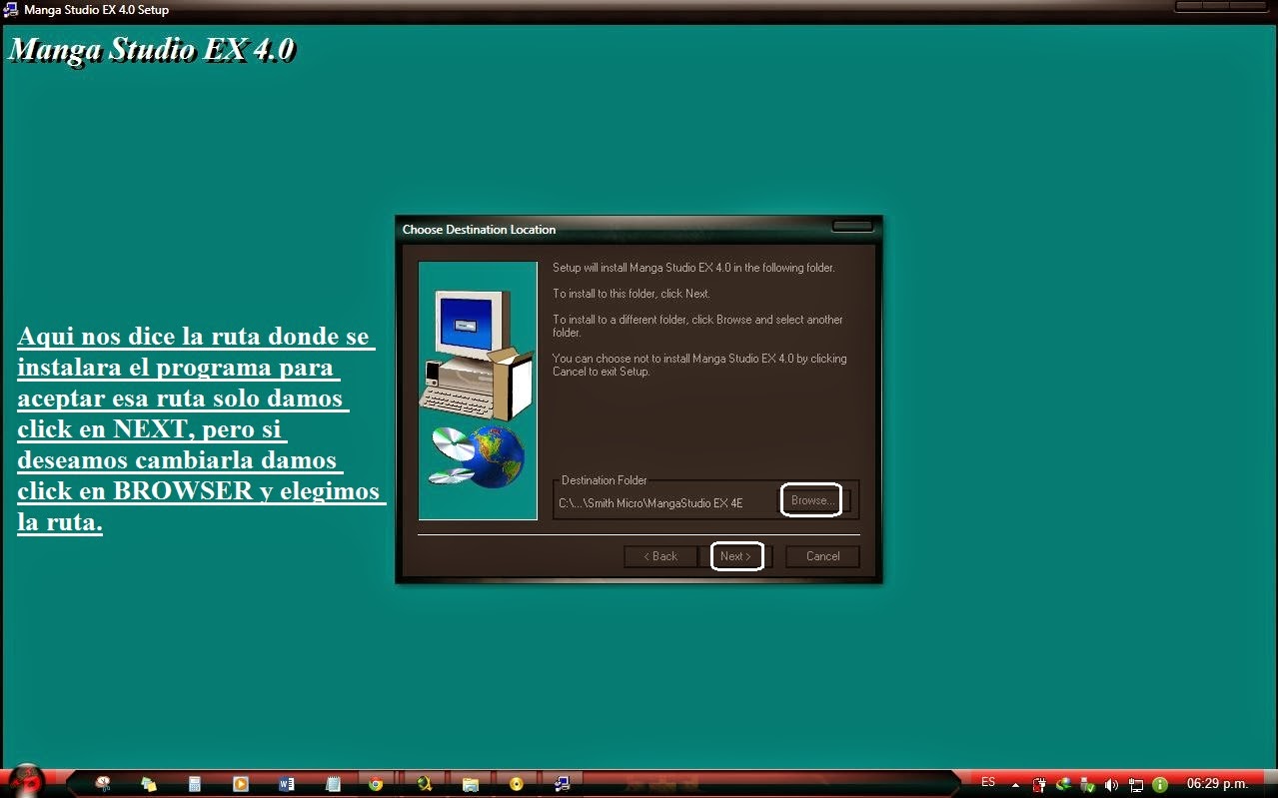Open the yellow disc app on taskbar
This screenshot has width=1278, height=798.
(x=516, y=784)
